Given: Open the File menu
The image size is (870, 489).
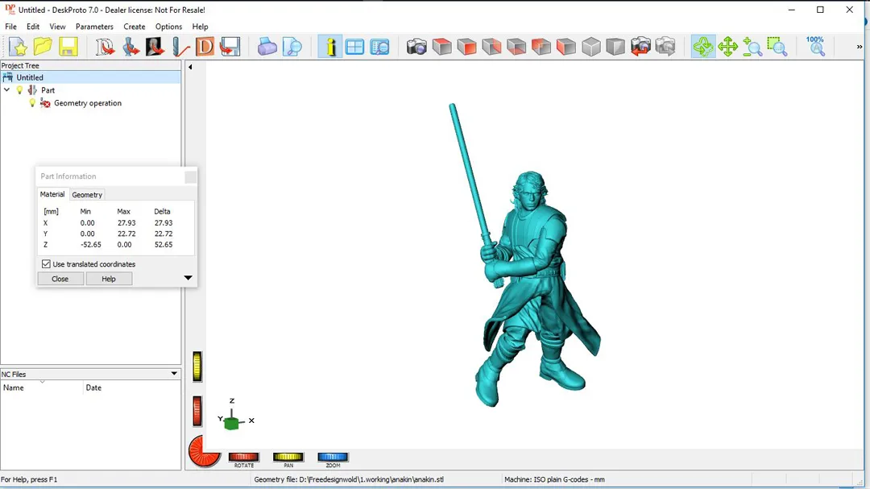Looking at the screenshot, I should [x=10, y=27].
